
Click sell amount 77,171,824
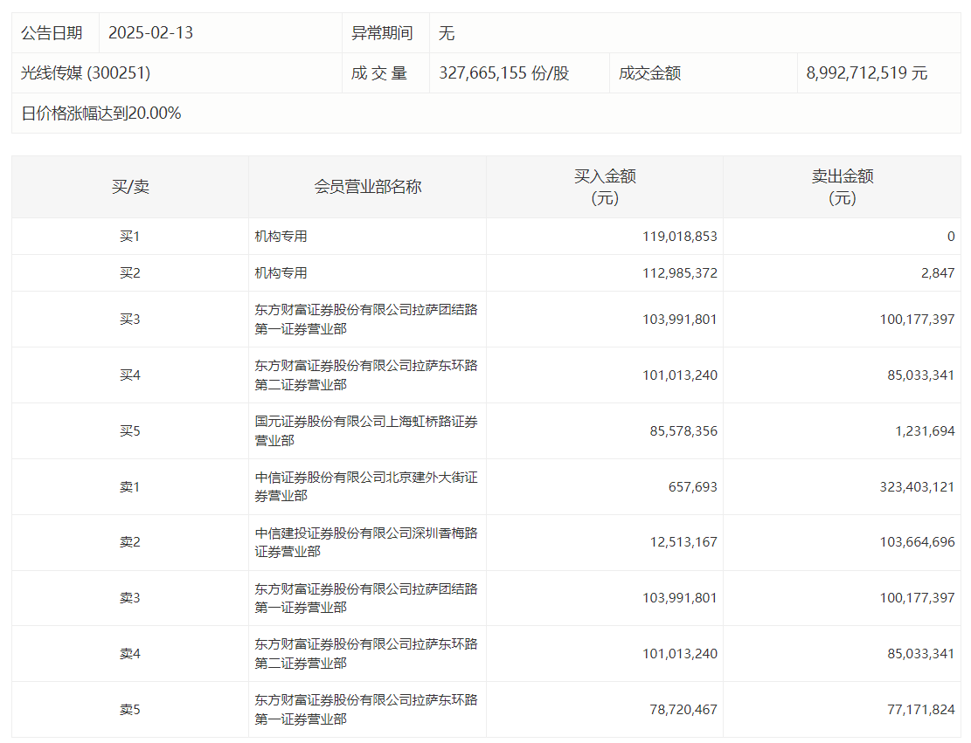click(x=921, y=710)
